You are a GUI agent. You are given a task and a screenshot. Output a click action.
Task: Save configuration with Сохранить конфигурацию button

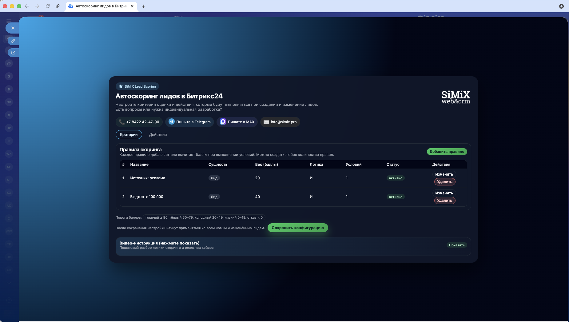[x=298, y=228]
